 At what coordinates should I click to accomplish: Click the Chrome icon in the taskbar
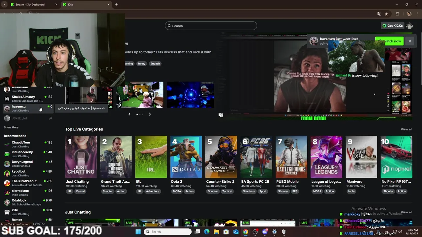tap(246, 232)
